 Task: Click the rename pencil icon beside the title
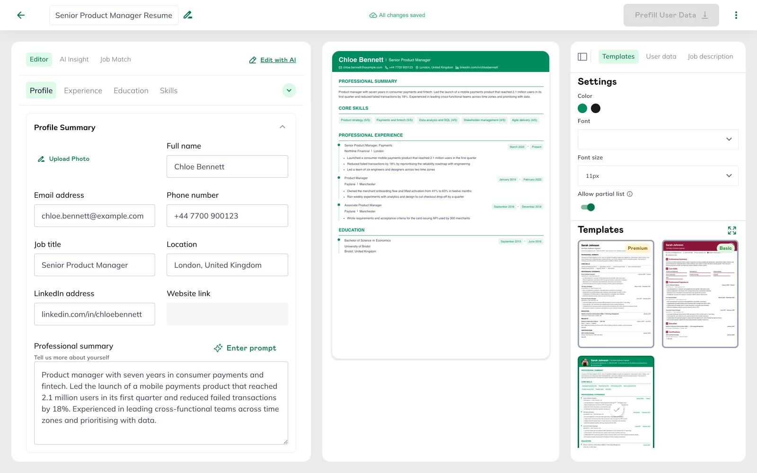188,15
